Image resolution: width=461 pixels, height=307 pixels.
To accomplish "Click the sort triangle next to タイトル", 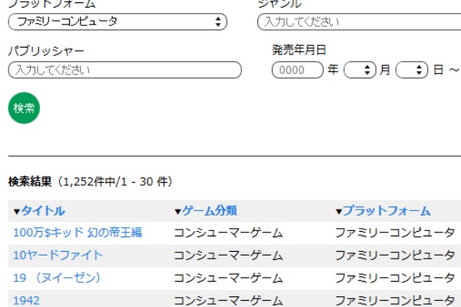I will click(17, 212).
